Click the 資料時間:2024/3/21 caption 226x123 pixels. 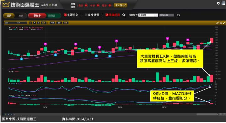click(x=78, y=119)
